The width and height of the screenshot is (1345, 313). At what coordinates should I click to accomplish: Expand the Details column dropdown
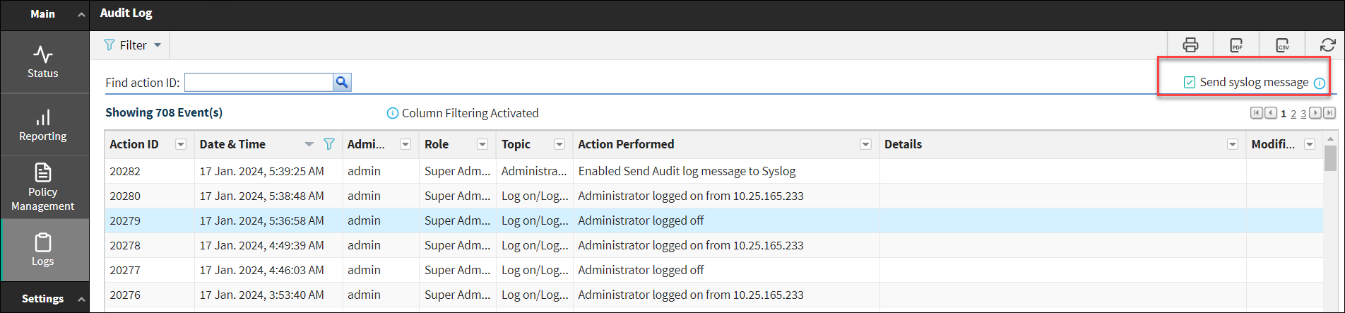pos(1233,144)
